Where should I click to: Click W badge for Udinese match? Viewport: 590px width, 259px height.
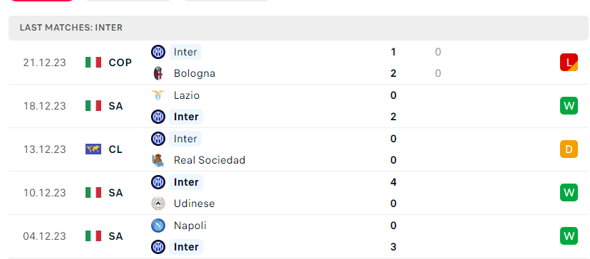(x=569, y=192)
